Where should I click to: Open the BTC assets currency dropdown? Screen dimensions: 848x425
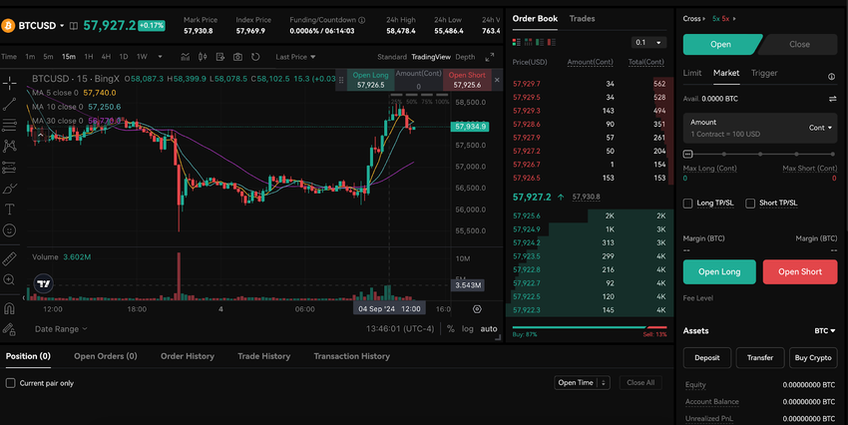click(825, 331)
